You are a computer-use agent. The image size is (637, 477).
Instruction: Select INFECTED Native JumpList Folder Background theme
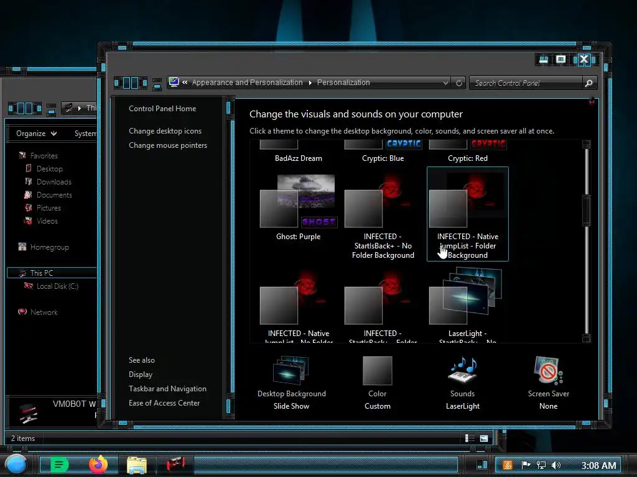(468, 214)
